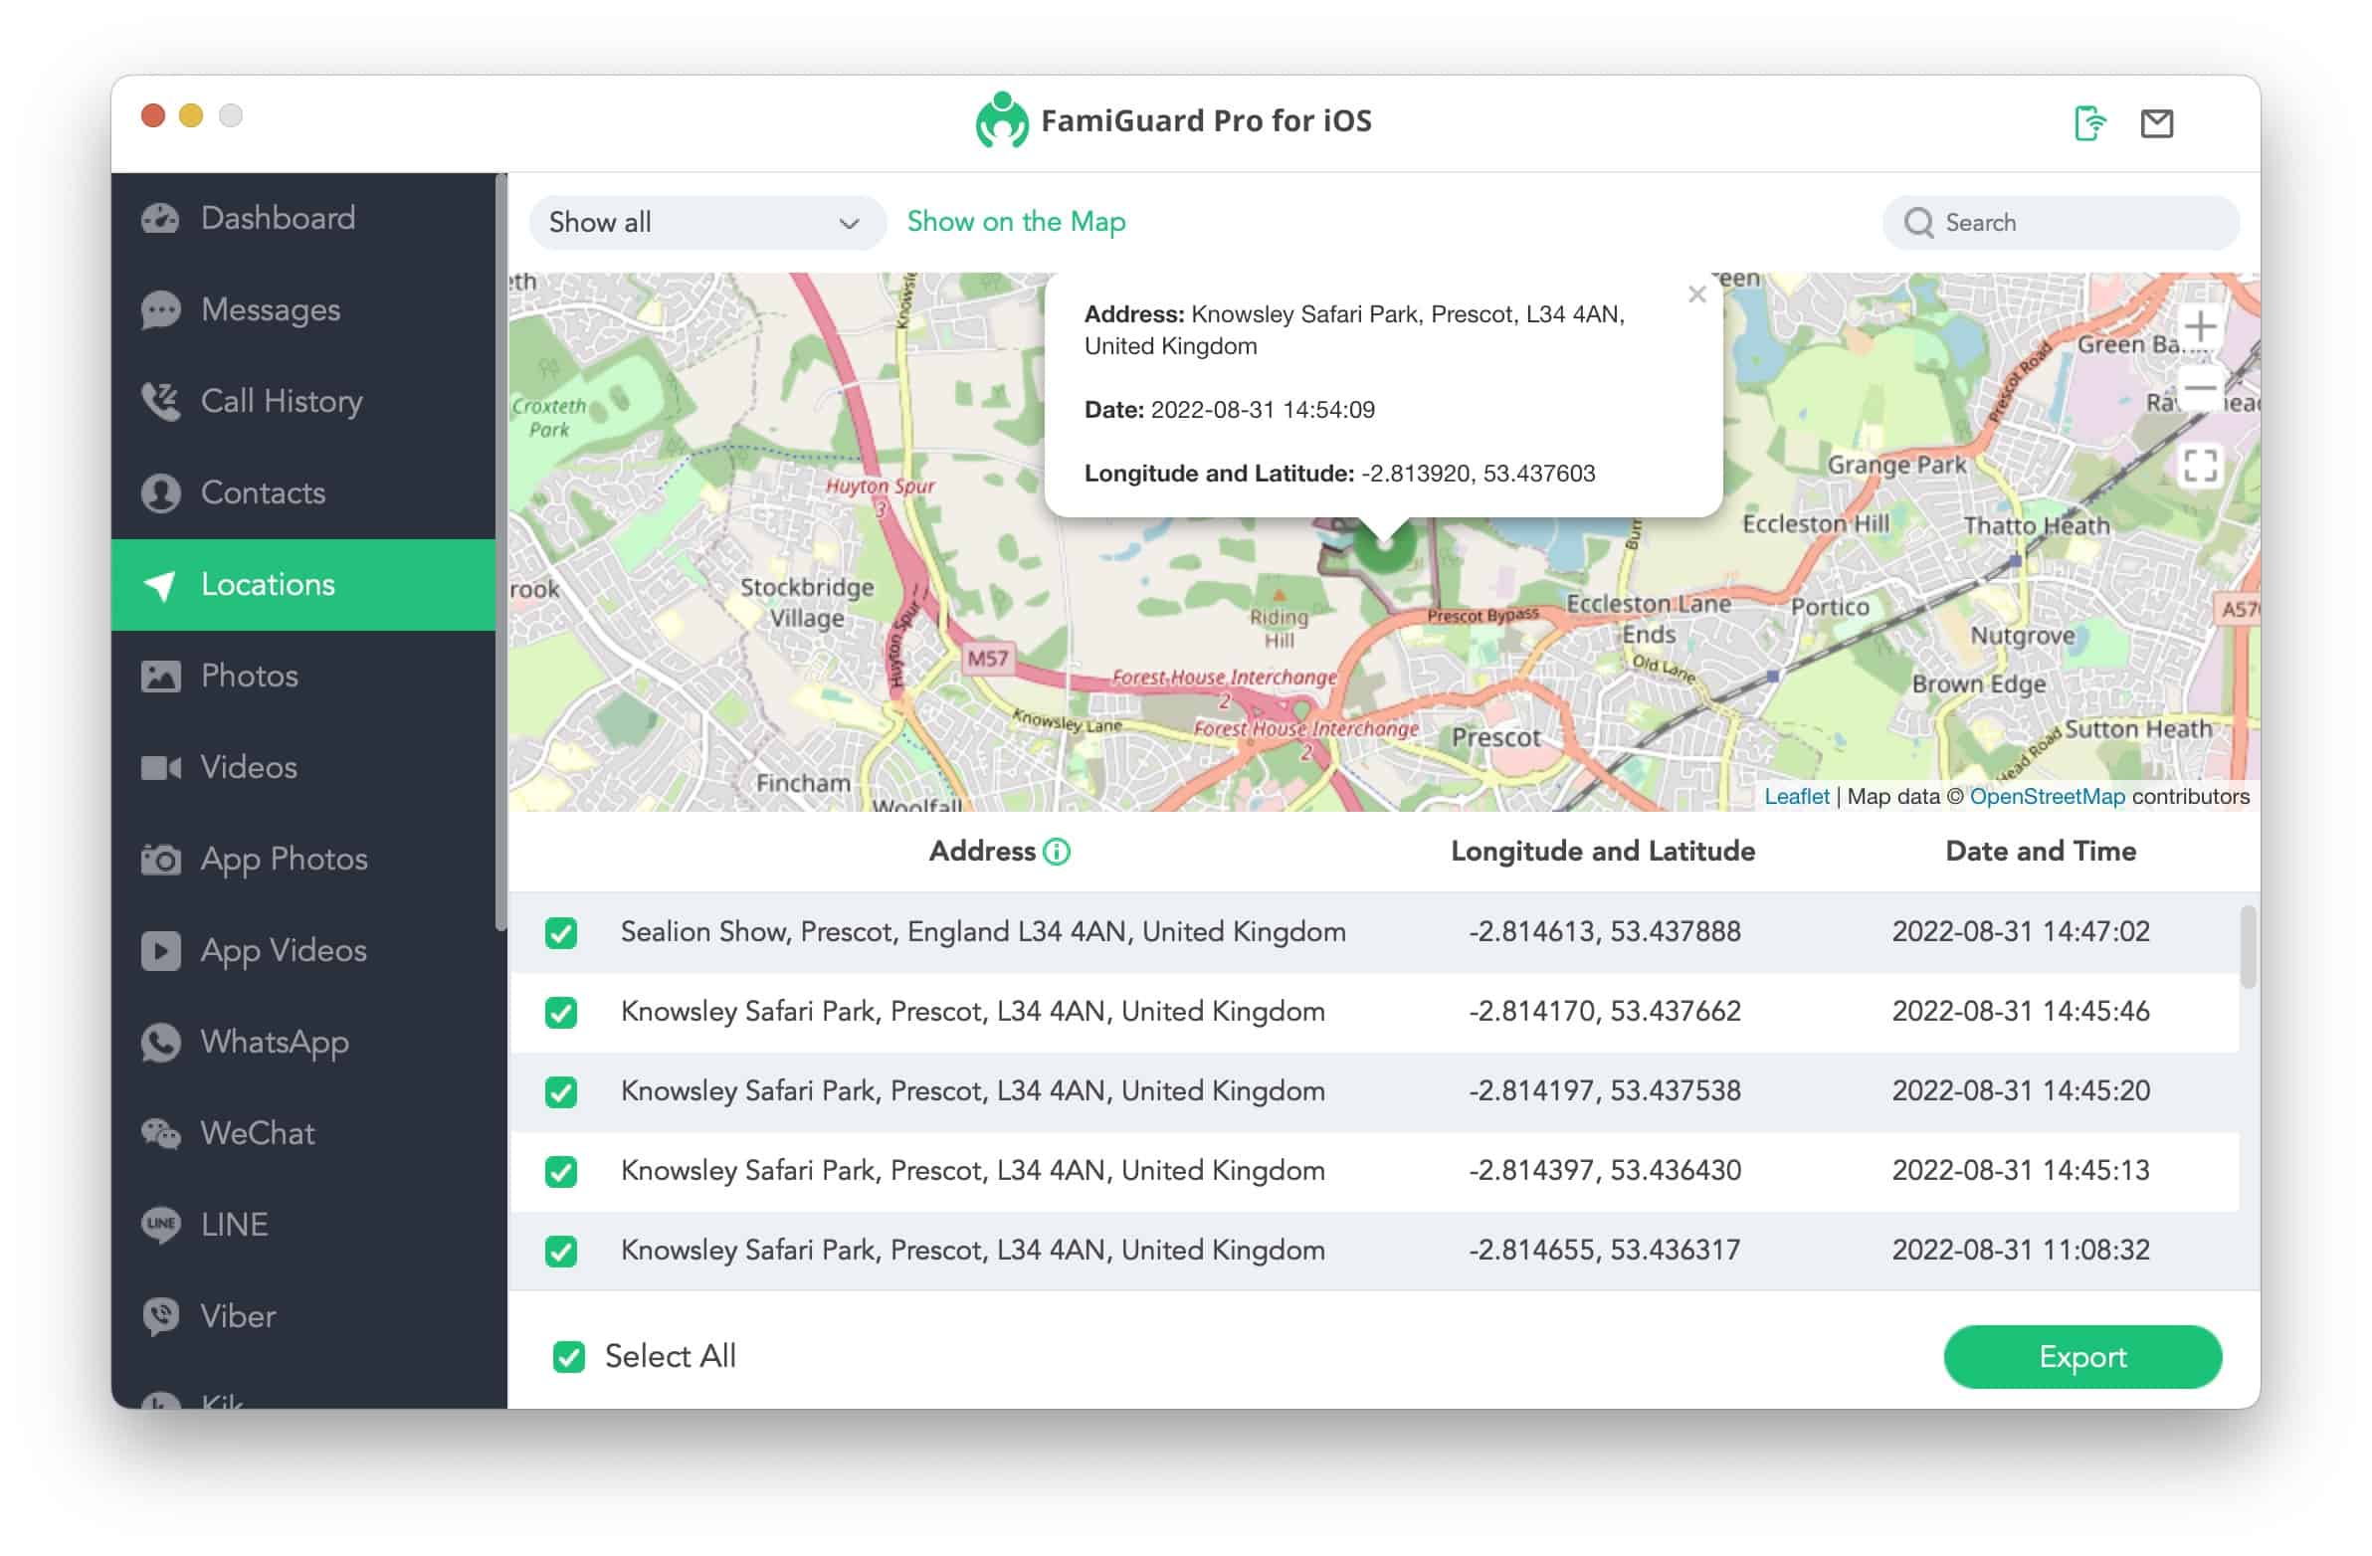2372x1556 pixels.
Task: Click coordinates -2.814397, 53.436430
Action: [x=1605, y=1172]
